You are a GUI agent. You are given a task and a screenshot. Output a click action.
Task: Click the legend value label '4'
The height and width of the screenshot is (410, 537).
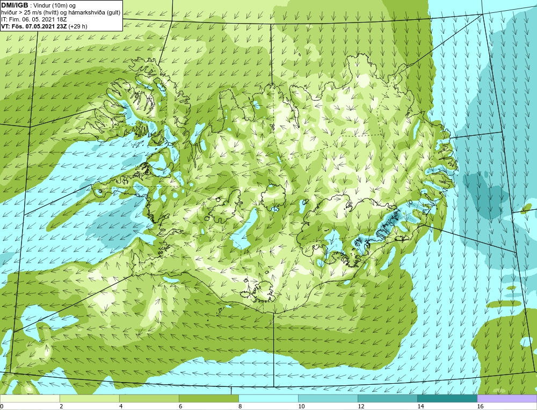[x=121, y=406]
